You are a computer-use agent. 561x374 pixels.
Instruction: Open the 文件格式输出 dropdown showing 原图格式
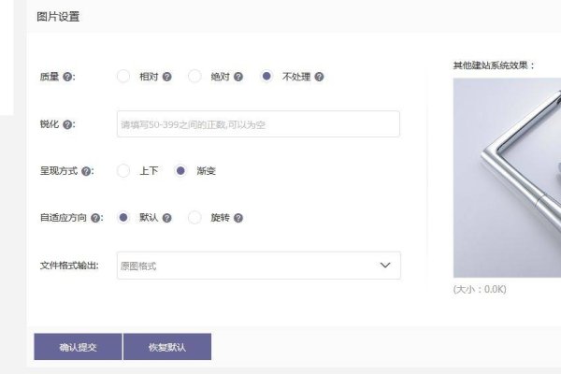coord(259,266)
